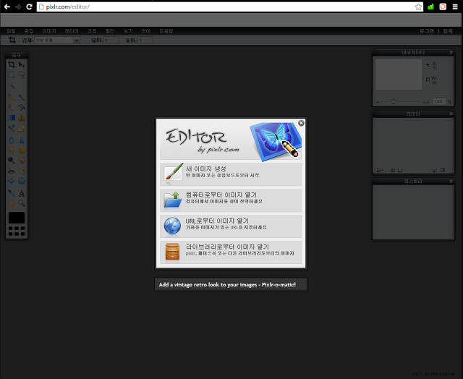Image resolution: width=463 pixels, height=379 pixels.
Task: Open the 언어 (Language) menu
Action: click(146, 31)
